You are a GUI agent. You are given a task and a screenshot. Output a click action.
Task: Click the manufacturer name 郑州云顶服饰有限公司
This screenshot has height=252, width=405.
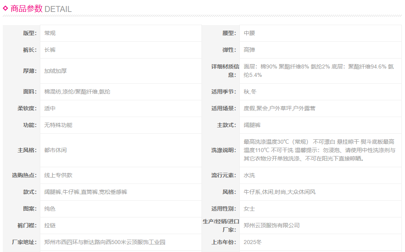pyautogui.click(x=271, y=225)
